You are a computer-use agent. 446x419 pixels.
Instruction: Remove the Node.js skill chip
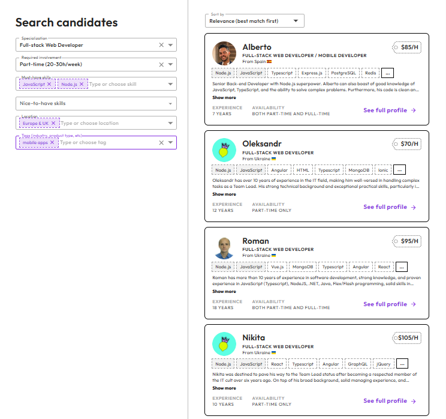pyautogui.click(x=82, y=85)
